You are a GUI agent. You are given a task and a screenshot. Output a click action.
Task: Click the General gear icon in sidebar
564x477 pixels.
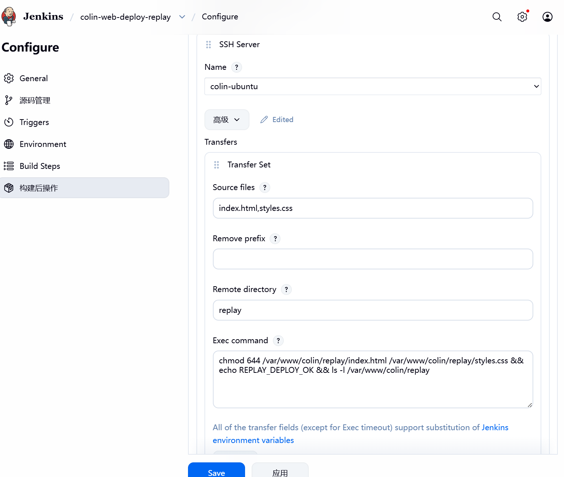(9, 78)
